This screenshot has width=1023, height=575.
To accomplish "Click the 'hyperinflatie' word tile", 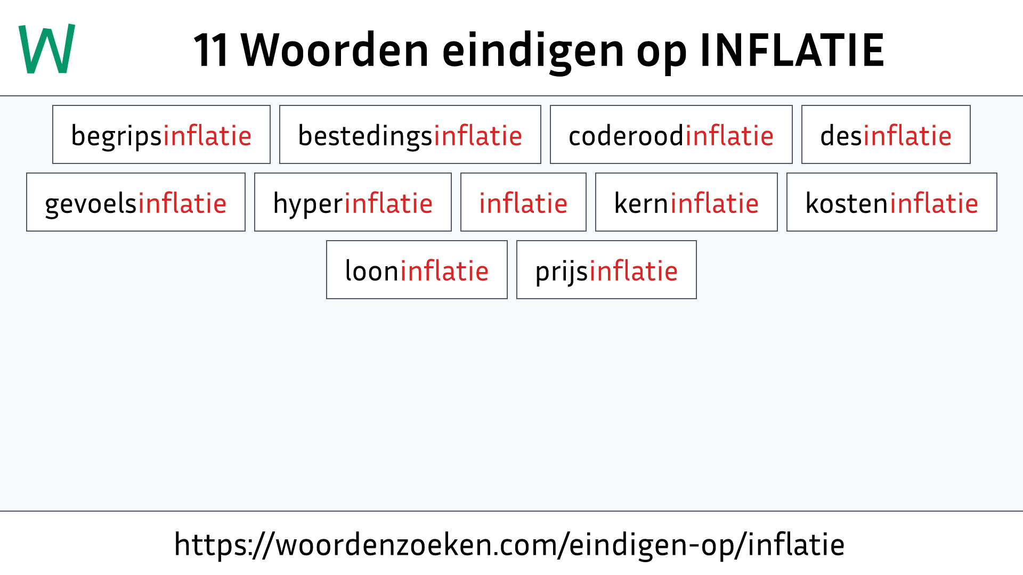I will point(352,202).
